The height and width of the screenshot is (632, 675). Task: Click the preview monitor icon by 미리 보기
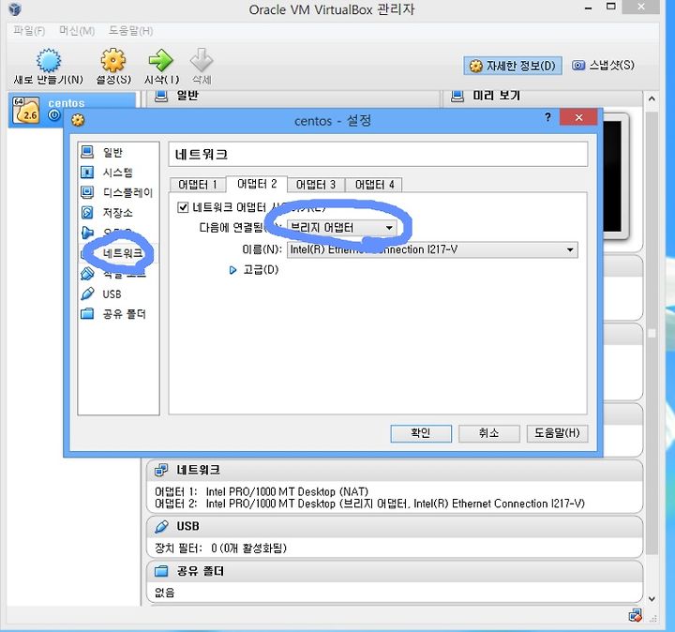pos(457,96)
